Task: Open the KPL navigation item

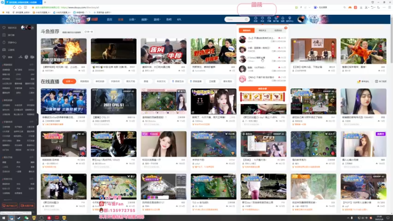Action: [179, 19]
